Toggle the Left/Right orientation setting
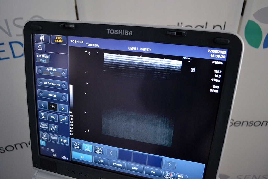 (x=43, y=58)
